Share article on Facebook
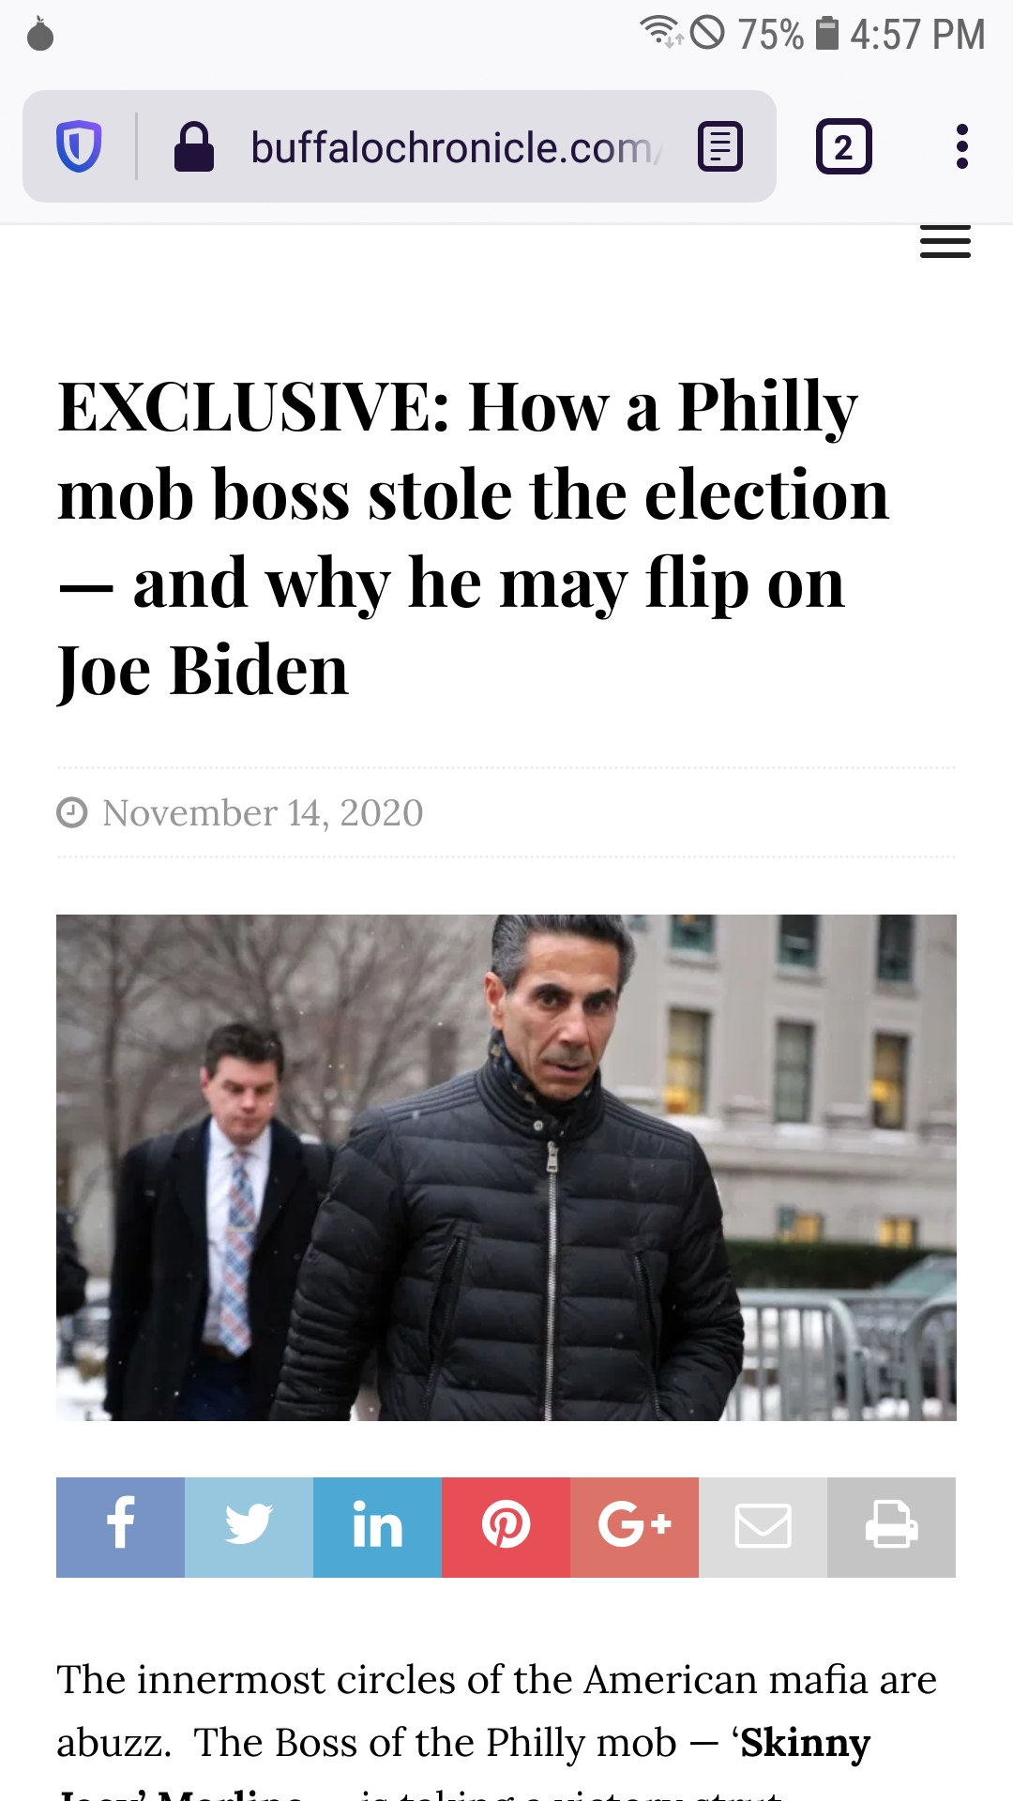This screenshot has width=1013, height=1801. pos(120,1527)
